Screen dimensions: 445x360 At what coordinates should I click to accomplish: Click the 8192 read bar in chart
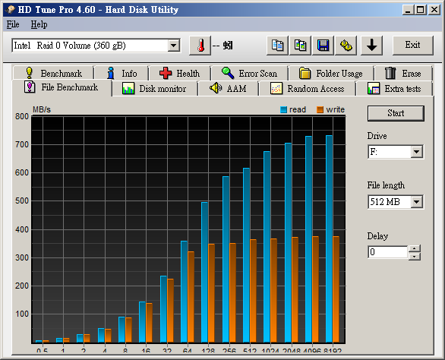pyautogui.click(x=330, y=238)
